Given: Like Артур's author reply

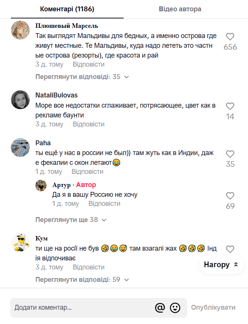Looking at the screenshot, I should click(x=230, y=196).
